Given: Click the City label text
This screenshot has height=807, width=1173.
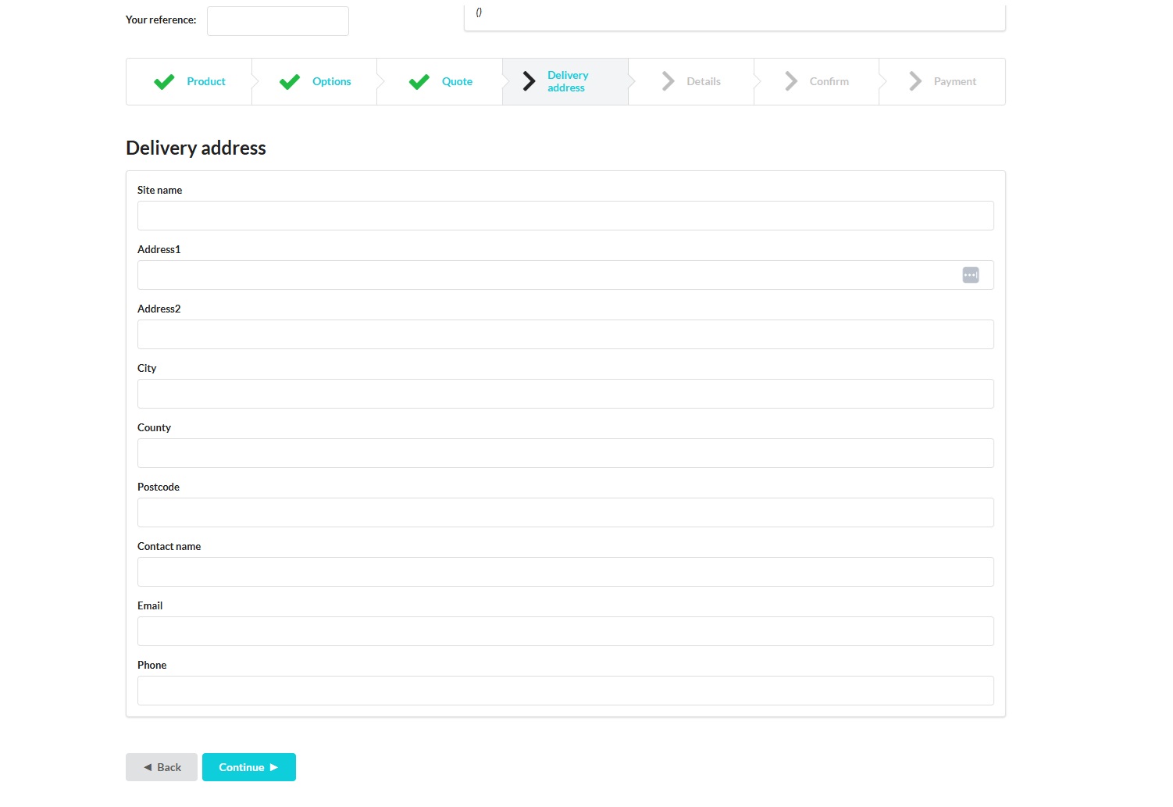Looking at the screenshot, I should 147,368.
